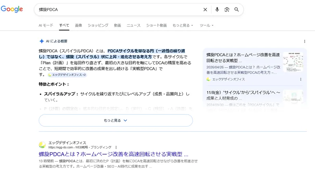Open the ショート動画 tab
Viewport: 315px width, 173px height.
pos(156,25)
